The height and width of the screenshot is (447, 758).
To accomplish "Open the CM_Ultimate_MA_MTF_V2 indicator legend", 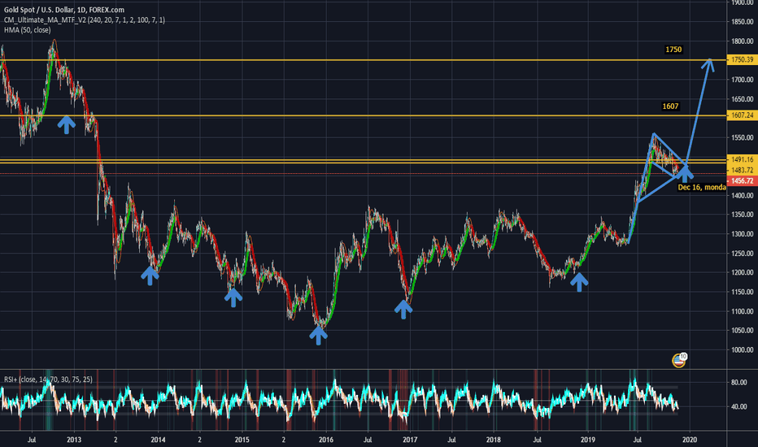I will (x=83, y=20).
